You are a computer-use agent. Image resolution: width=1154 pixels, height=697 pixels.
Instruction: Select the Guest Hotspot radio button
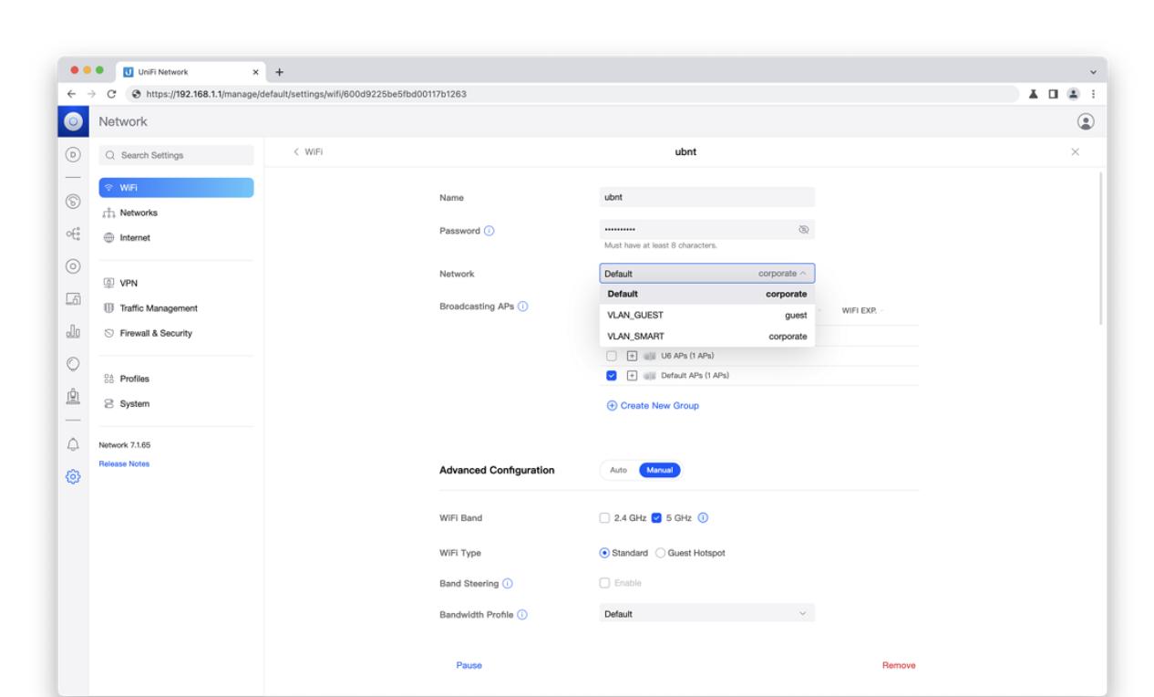(662, 553)
